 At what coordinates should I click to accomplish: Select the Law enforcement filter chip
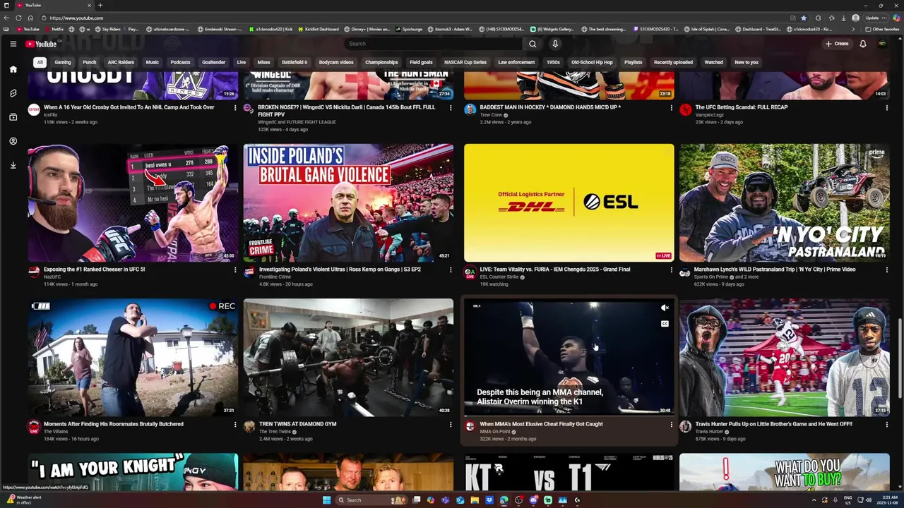pos(516,62)
